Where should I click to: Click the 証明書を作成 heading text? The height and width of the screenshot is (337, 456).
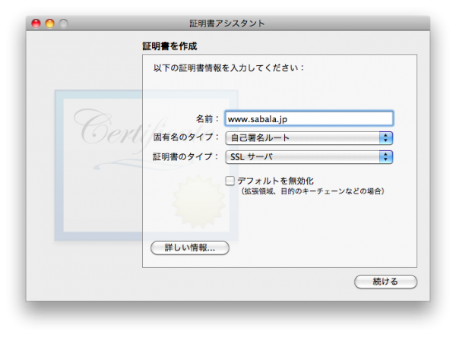click(169, 46)
